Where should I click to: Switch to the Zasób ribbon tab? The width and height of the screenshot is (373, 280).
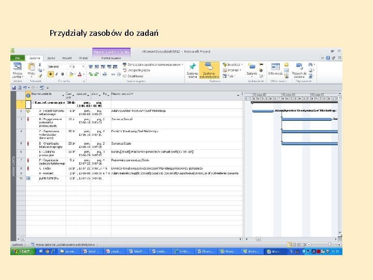[x=51, y=58]
